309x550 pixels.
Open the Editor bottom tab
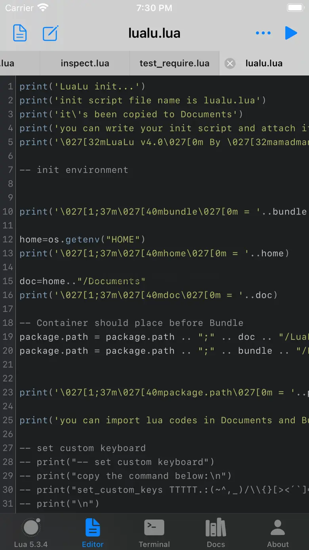pyautogui.click(x=93, y=533)
